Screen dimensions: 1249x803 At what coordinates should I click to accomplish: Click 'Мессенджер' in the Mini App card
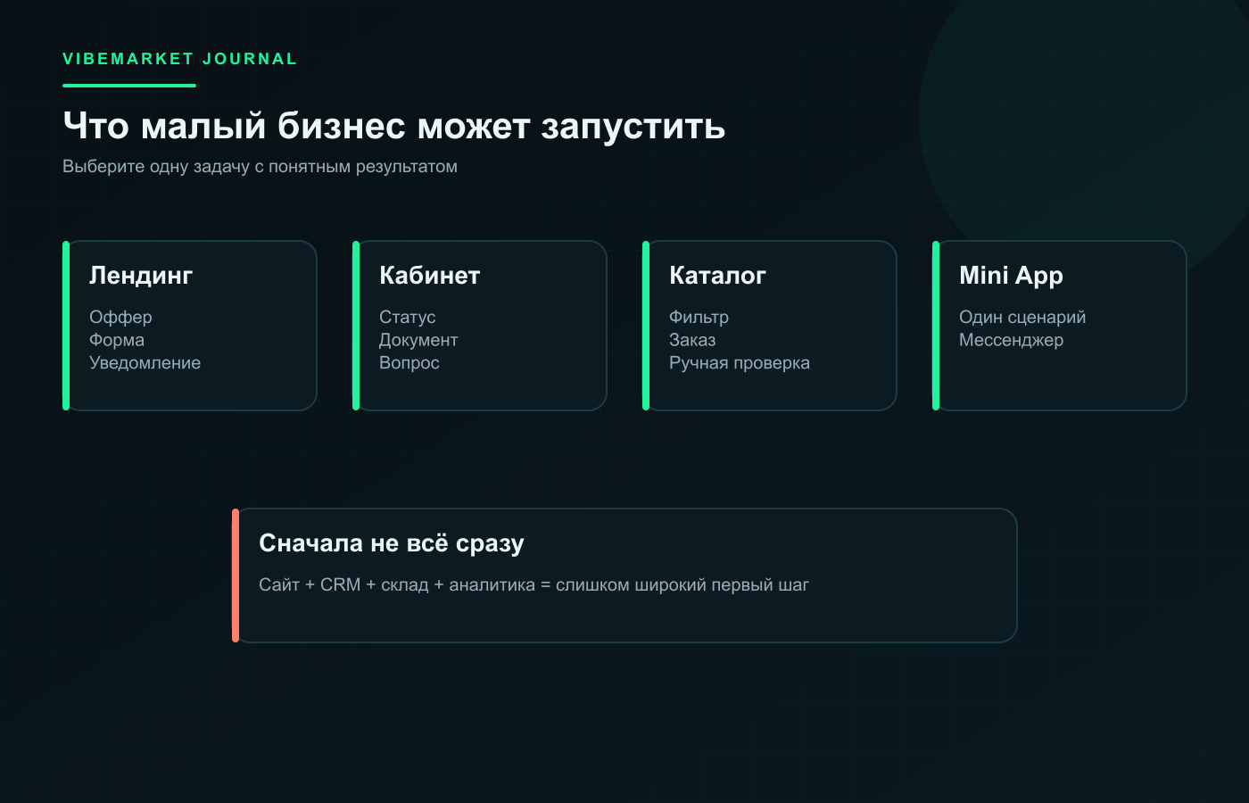point(1011,340)
